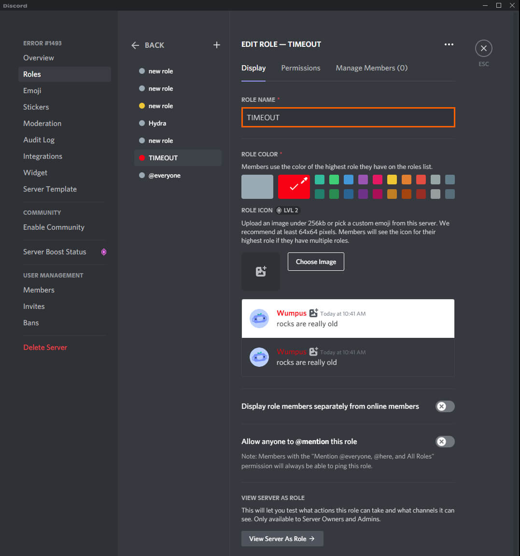Pick the dark blue swatch, bottom row

click(349, 194)
